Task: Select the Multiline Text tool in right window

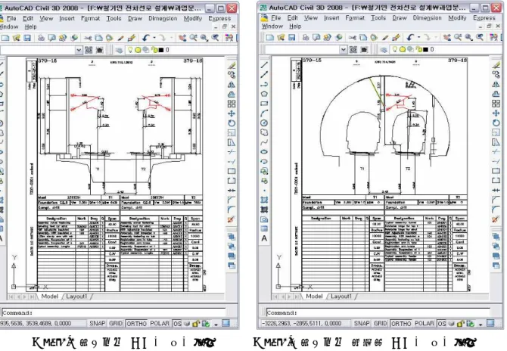Action: pos(264,238)
